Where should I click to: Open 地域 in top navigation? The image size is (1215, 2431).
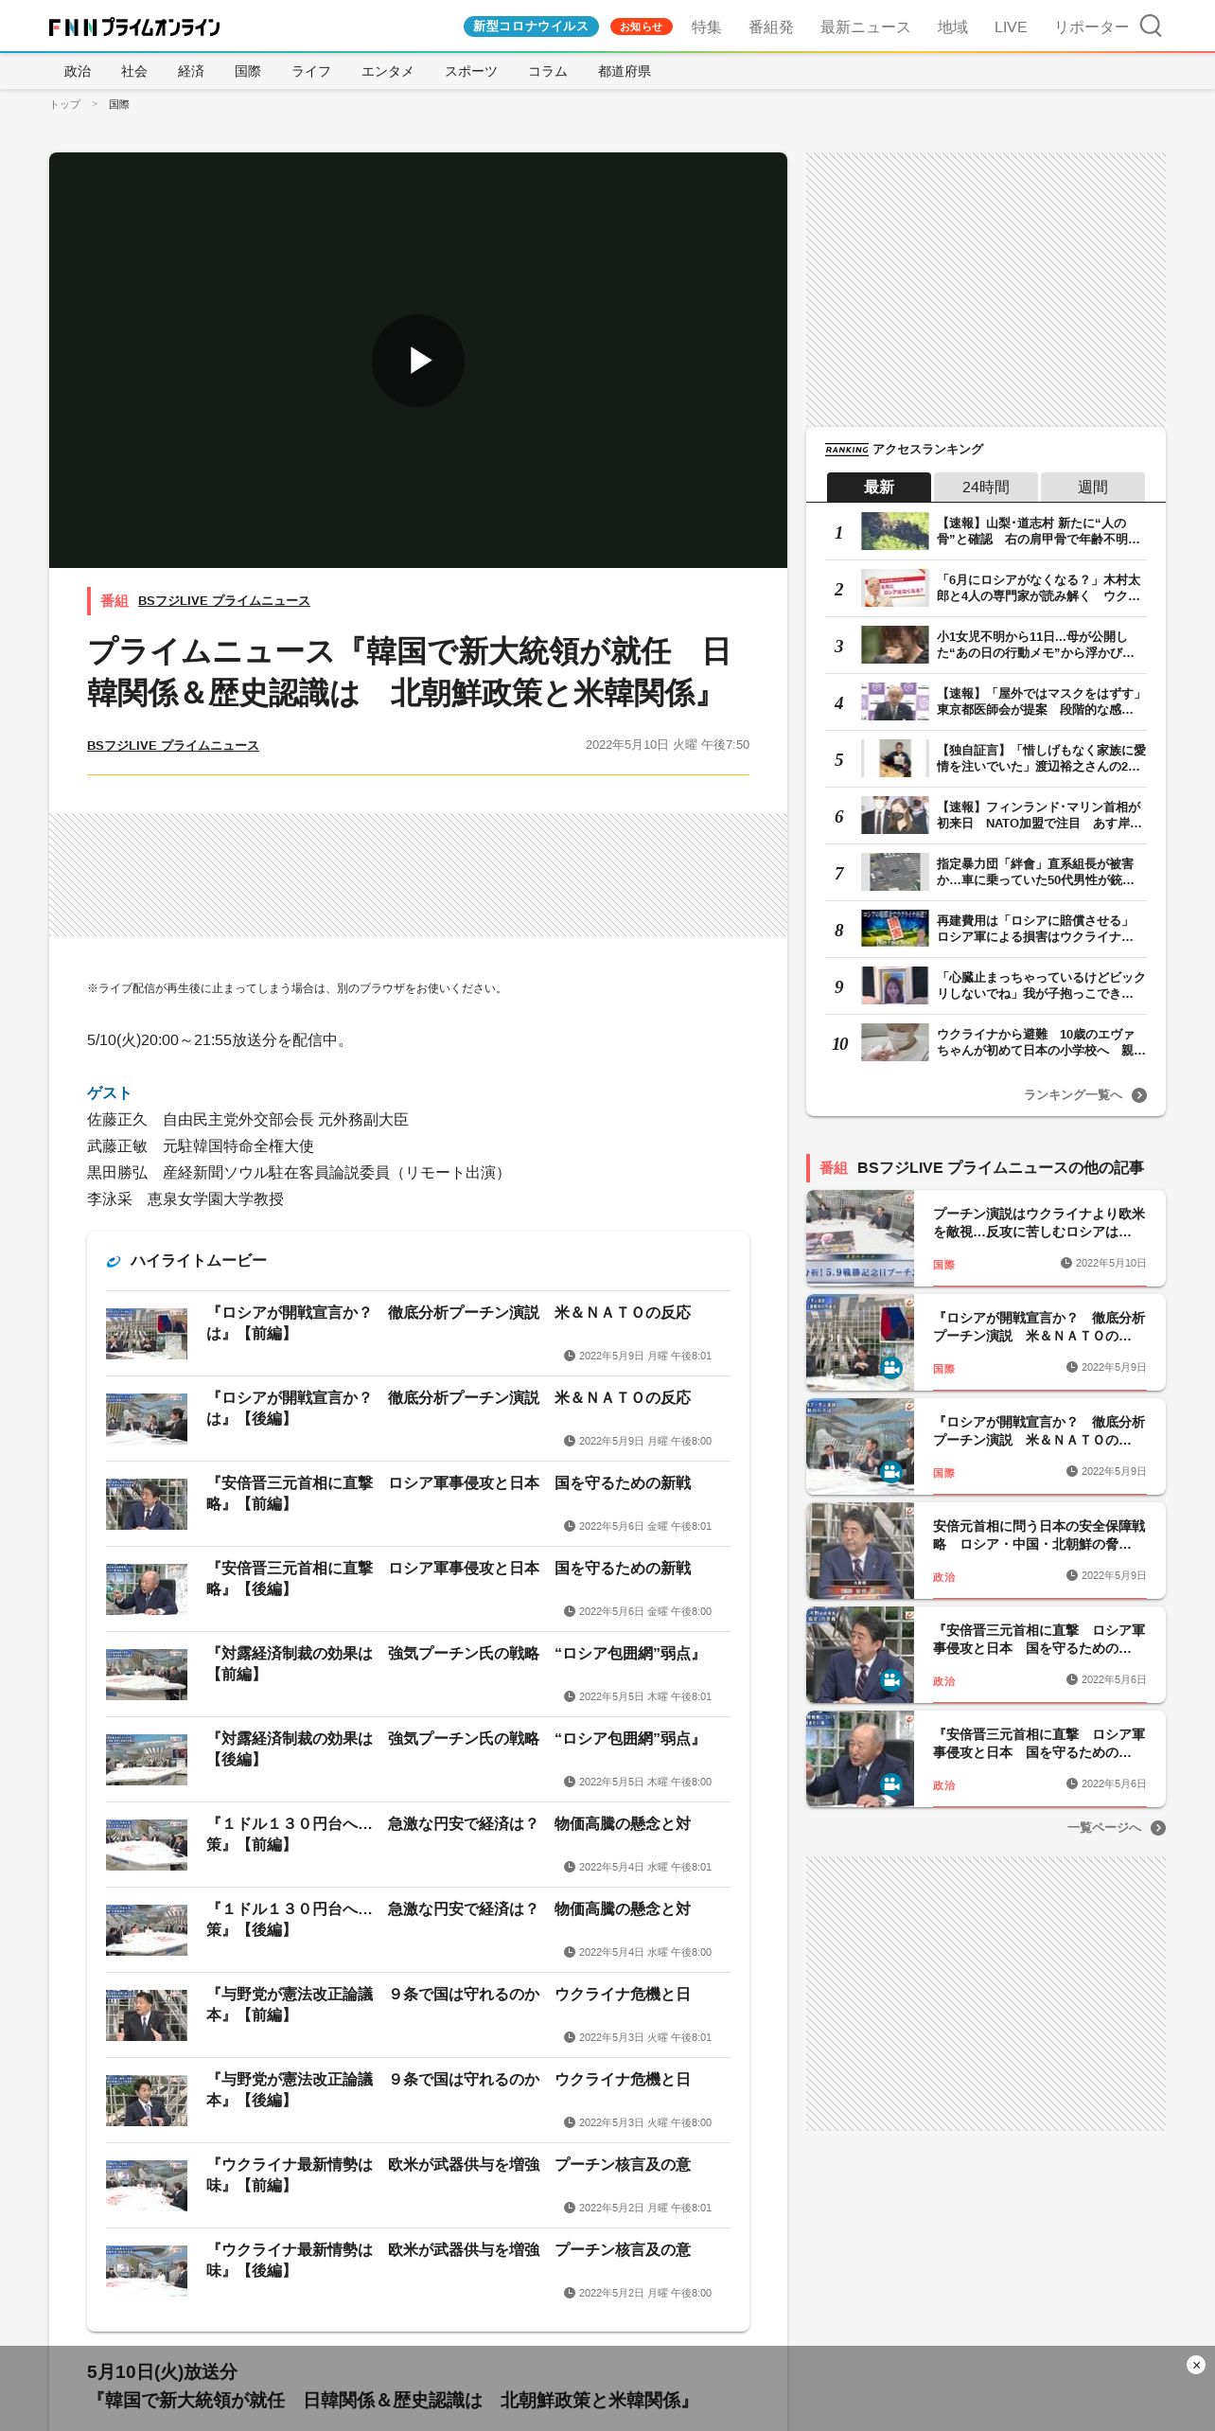[953, 27]
